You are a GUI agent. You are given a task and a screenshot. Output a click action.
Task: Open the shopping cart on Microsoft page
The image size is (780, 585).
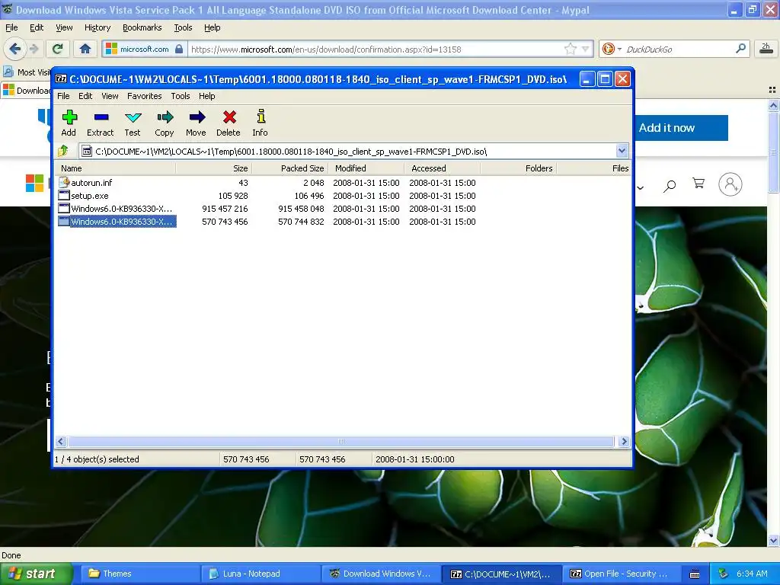pyautogui.click(x=699, y=184)
